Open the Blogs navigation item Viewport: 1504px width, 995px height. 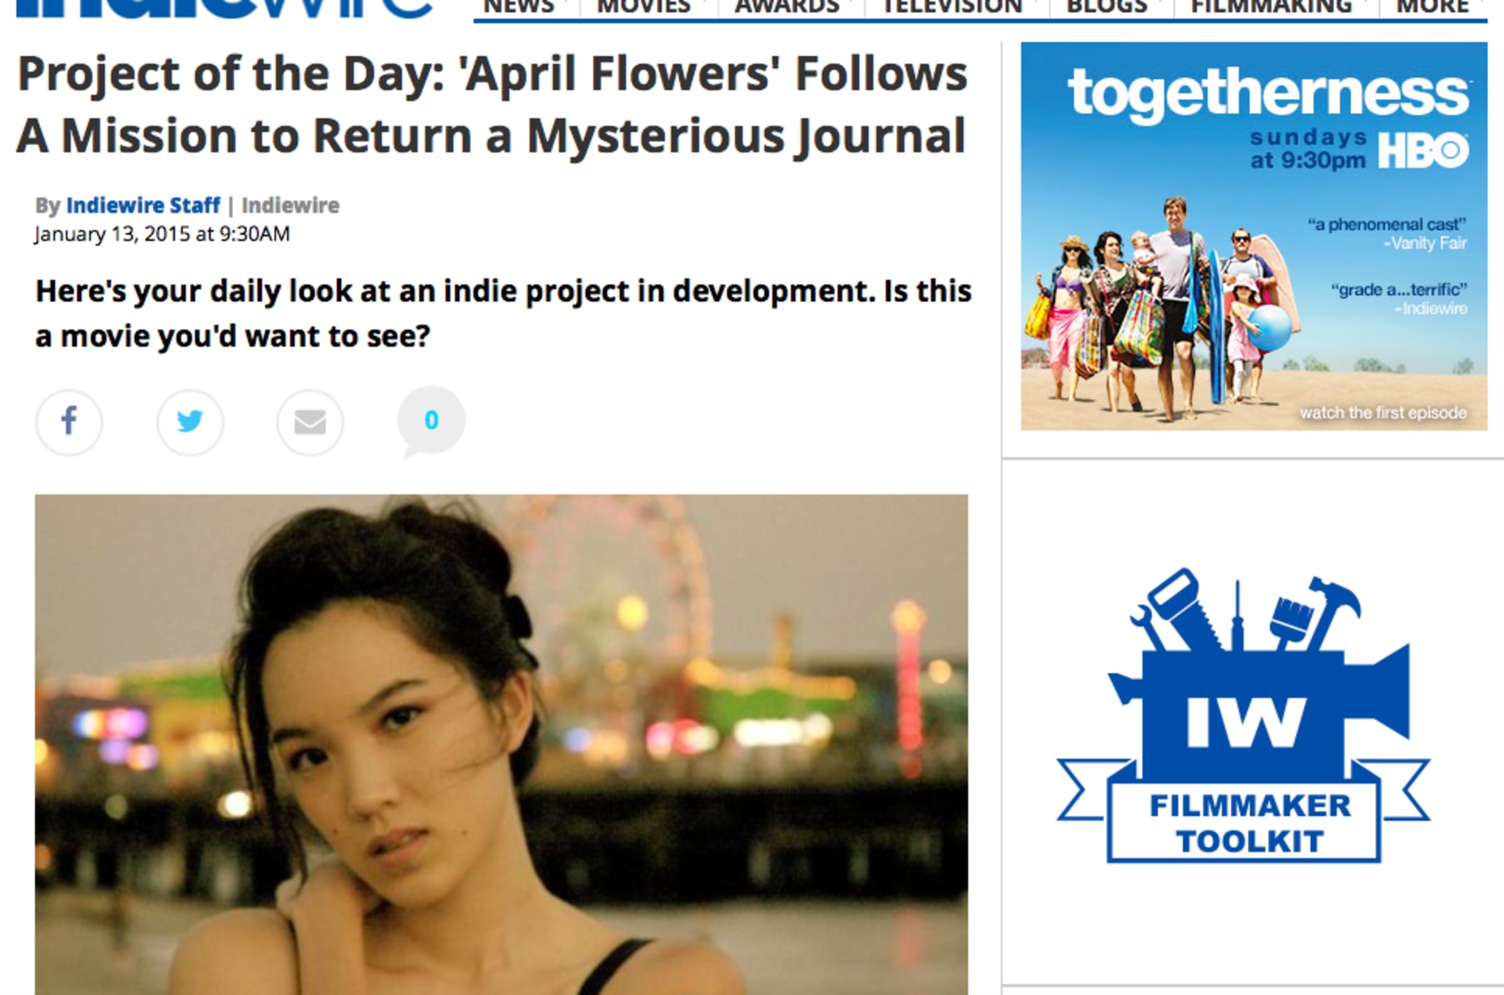(1107, 7)
